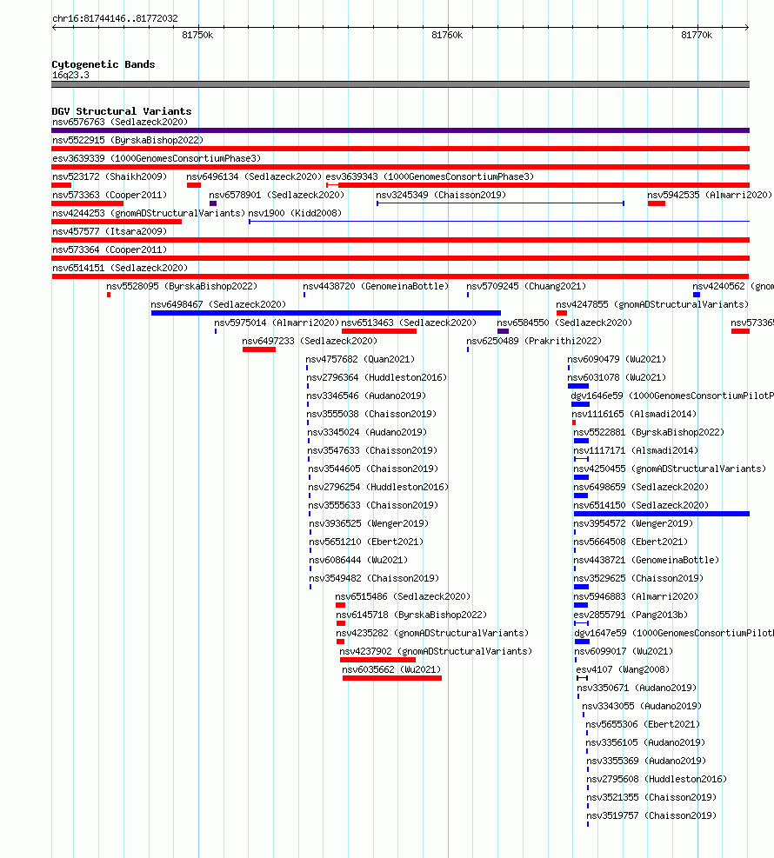Open nsv6515486 (Sedlazeck2020) label
This screenshot has width=774, height=858.
(403, 596)
